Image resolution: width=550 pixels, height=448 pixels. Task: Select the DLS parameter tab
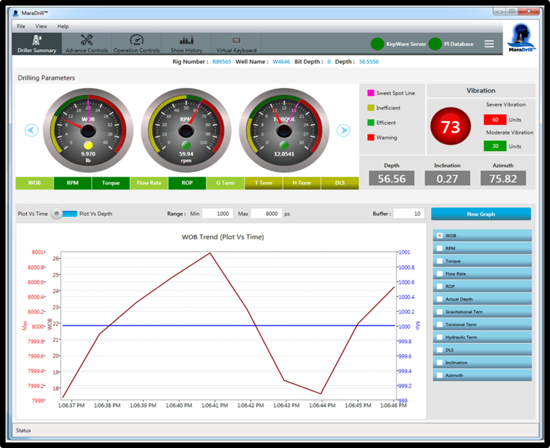pos(339,183)
